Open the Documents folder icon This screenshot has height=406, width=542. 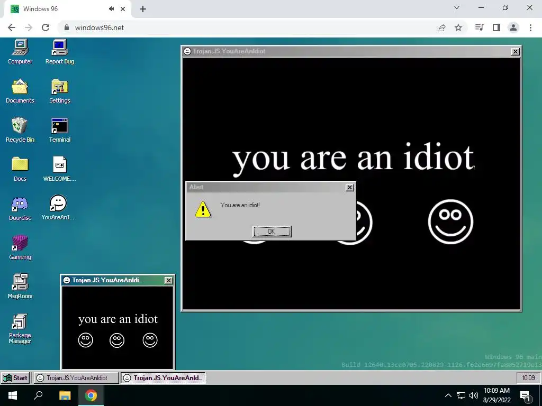[x=20, y=91]
